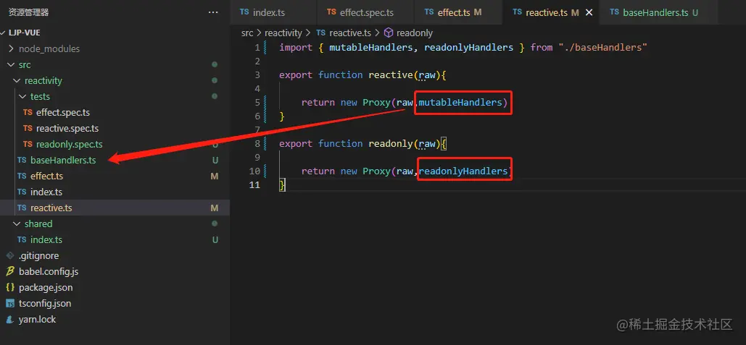The height and width of the screenshot is (345, 746).
Task: Click the readonly symbol breadcrumb
Action: pyautogui.click(x=415, y=33)
